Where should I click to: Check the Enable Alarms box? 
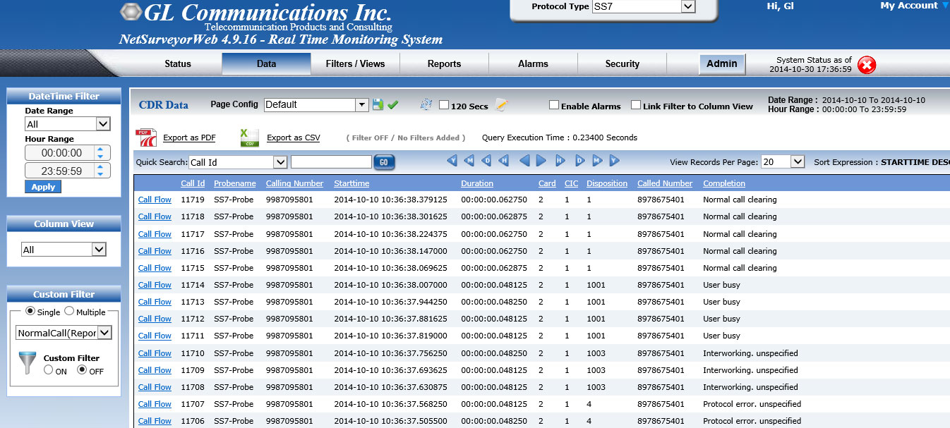point(554,105)
